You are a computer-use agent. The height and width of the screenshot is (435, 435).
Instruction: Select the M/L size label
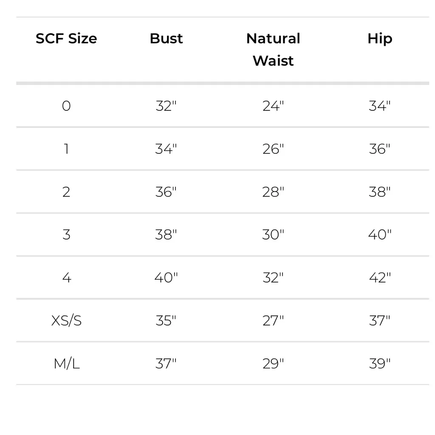(66, 364)
